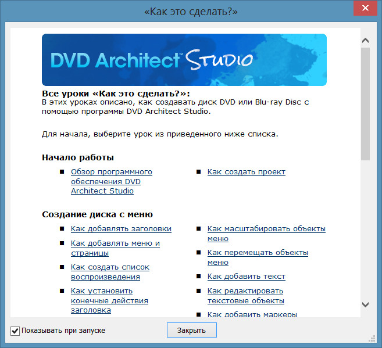Image resolution: width=382 pixels, height=348 pixels.
Task: Click the scrollbar down arrow
Action: [365, 304]
